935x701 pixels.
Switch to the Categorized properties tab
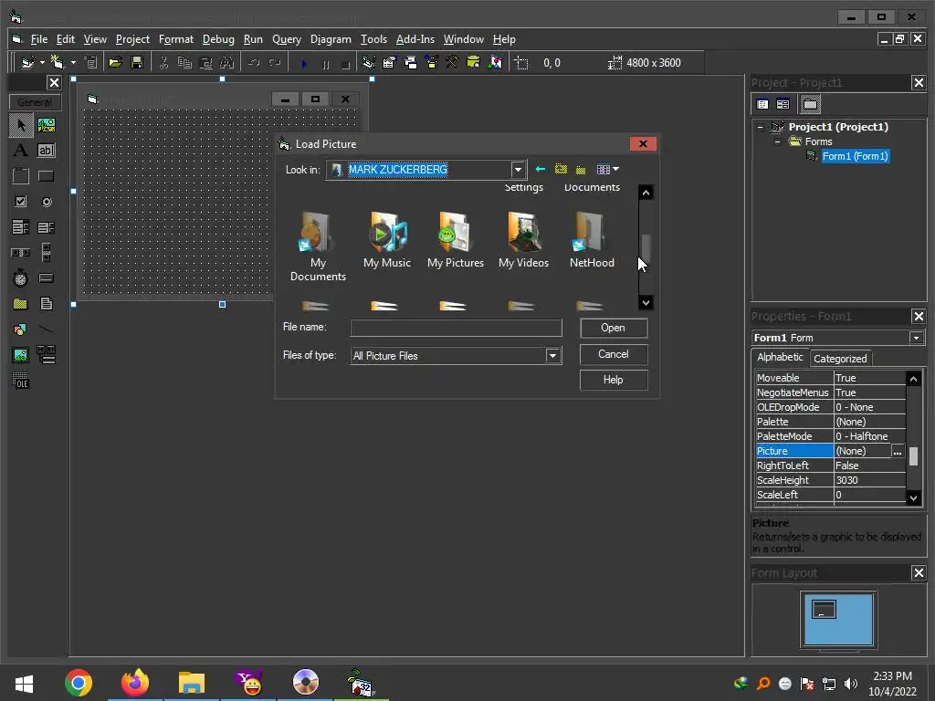(840, 359)
